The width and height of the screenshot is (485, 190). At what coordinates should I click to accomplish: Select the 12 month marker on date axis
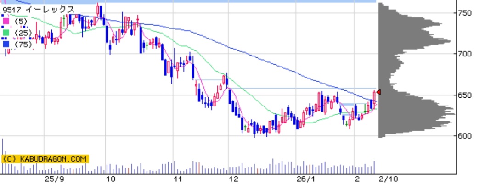234,179
